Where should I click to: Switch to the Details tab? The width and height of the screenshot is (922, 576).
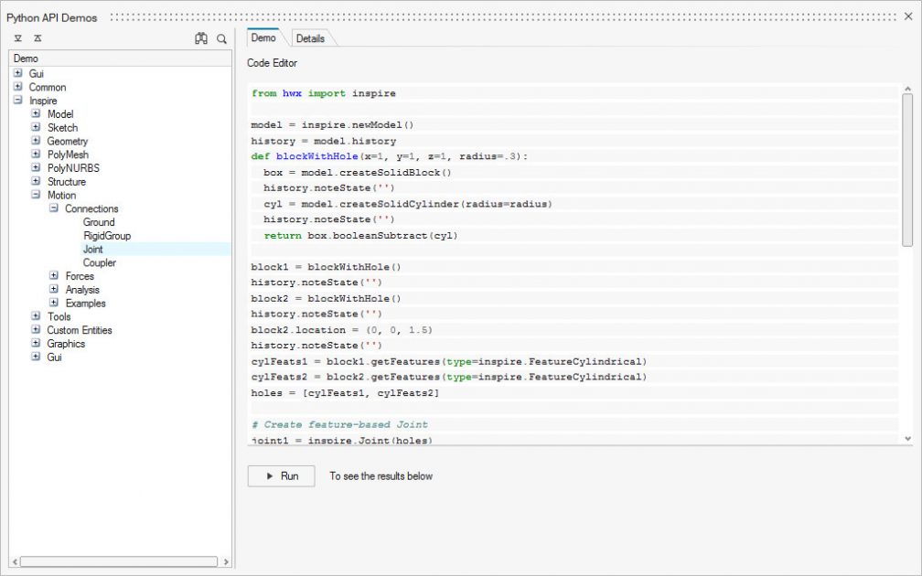[x=310, y=37]
